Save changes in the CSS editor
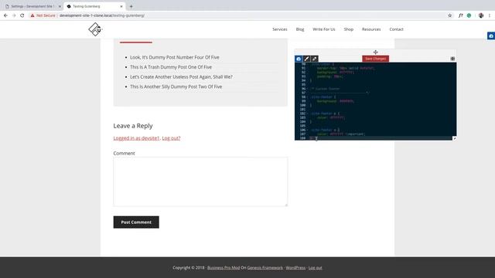 click(375, 59)
